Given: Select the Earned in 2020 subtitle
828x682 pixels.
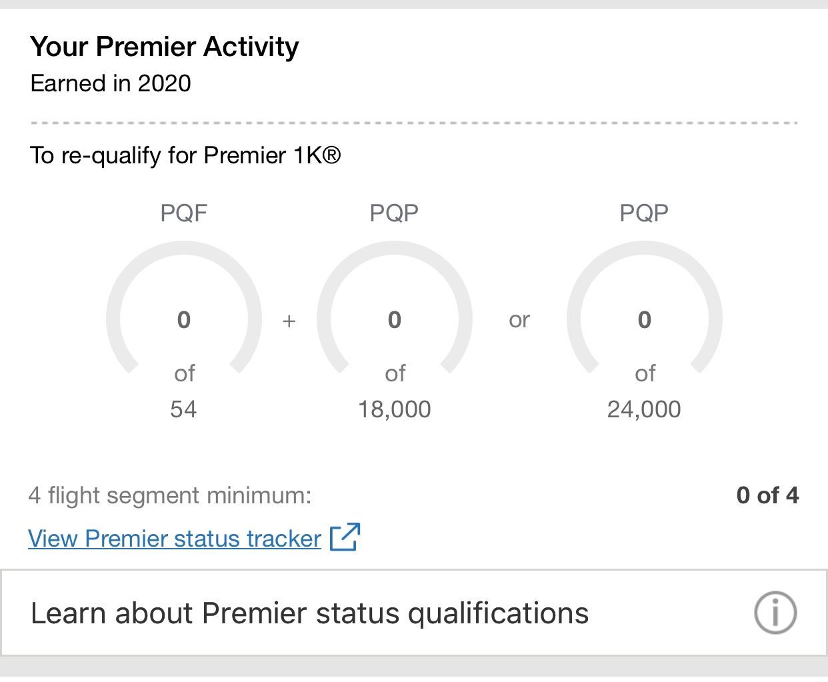Looking at the screenshot, I should tap(111, 83).
